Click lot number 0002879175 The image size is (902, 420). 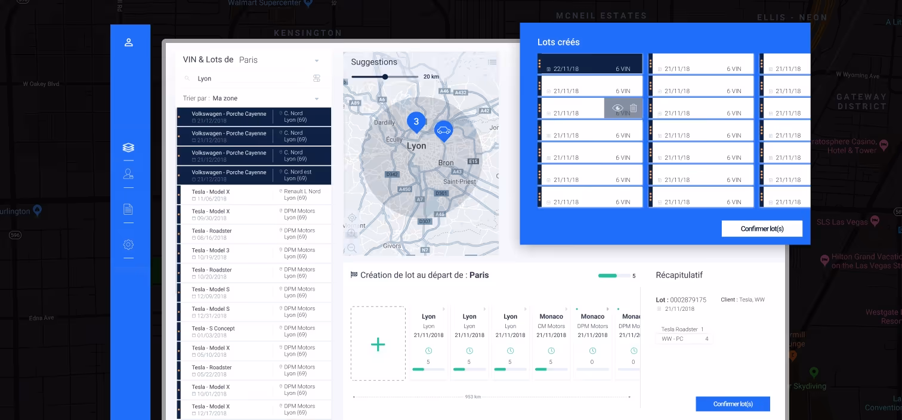pos(688,300)
